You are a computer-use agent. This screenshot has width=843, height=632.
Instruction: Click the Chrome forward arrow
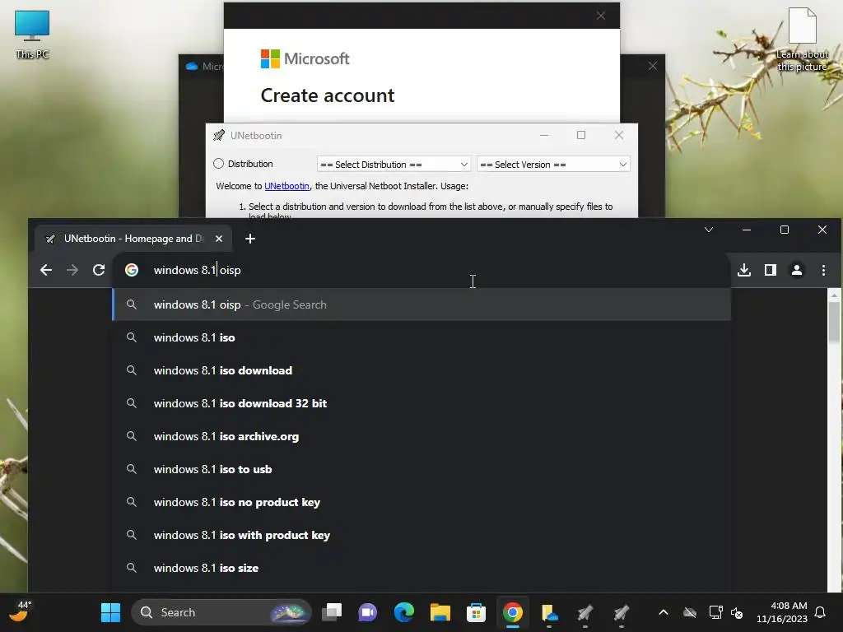click(x=72, y=270)
